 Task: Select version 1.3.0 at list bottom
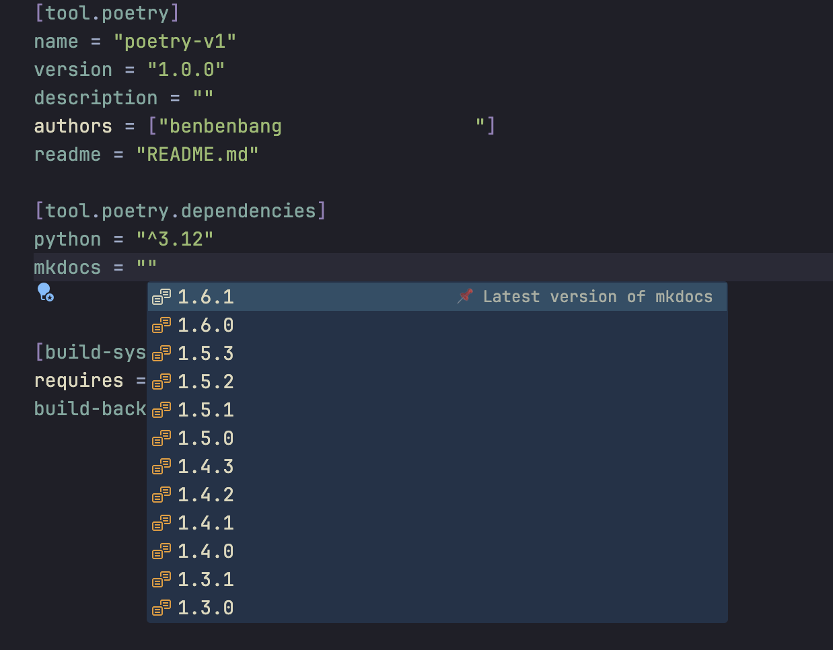pyautogui.click(x=437, y=608)
